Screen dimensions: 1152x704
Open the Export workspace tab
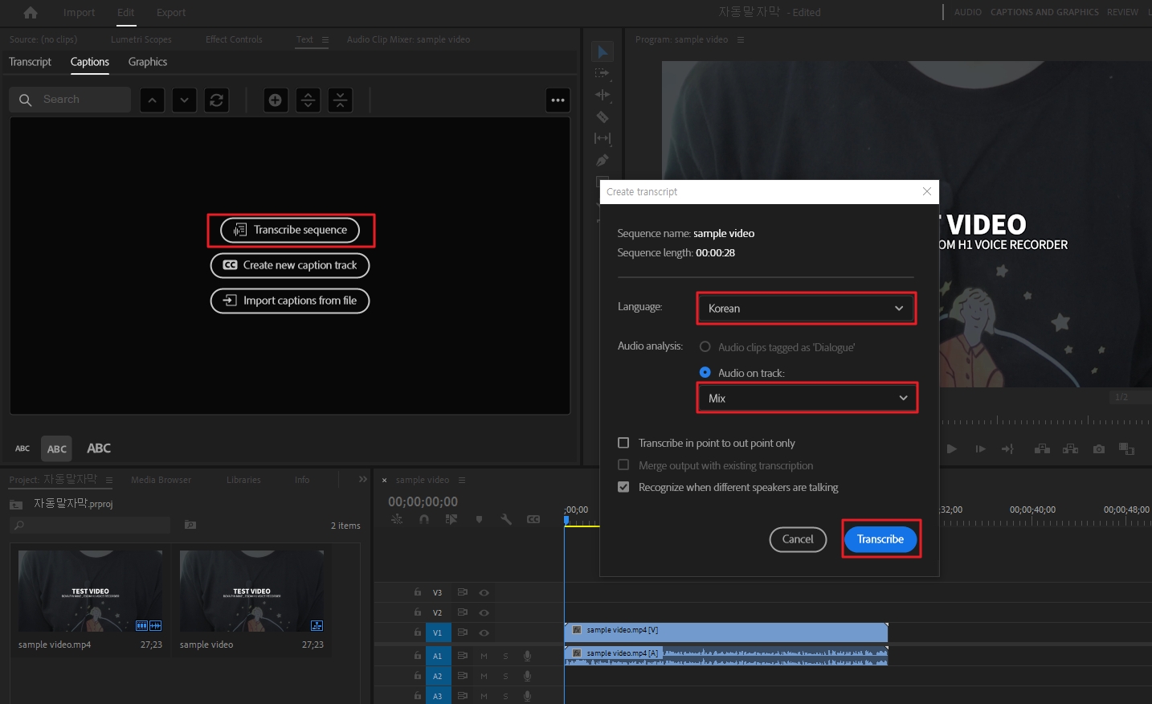(x=171, y=12)
